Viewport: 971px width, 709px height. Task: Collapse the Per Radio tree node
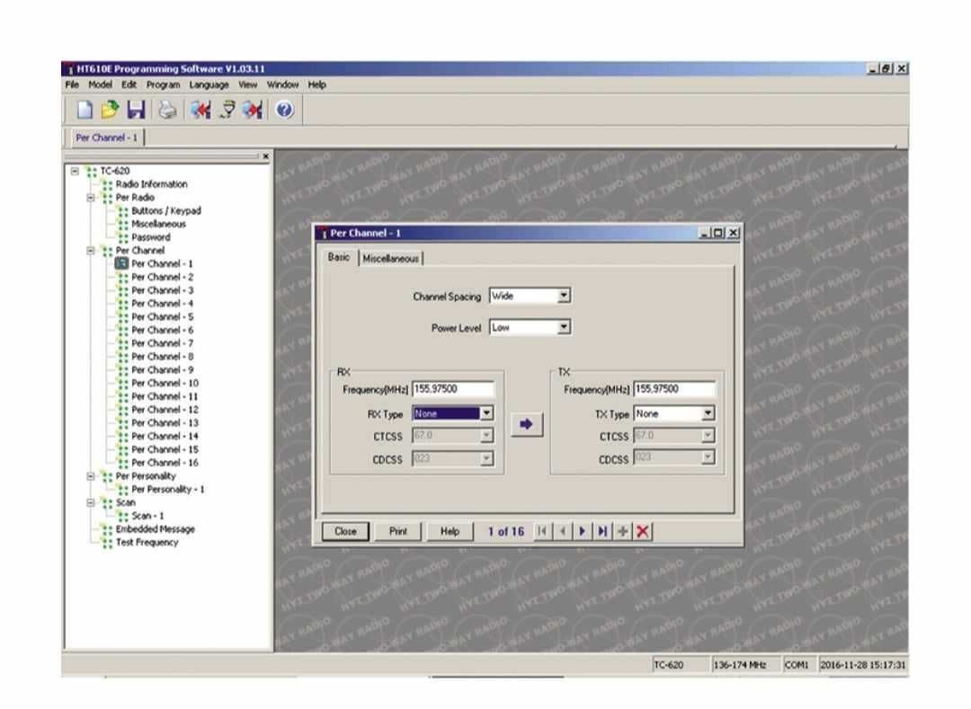(x=91, y=198)
